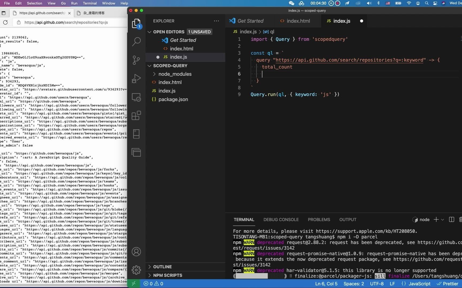The height and width of the screenshot is (288, 462).
Task: Switch to the index.html editor tab
Action: click(298, 21)
